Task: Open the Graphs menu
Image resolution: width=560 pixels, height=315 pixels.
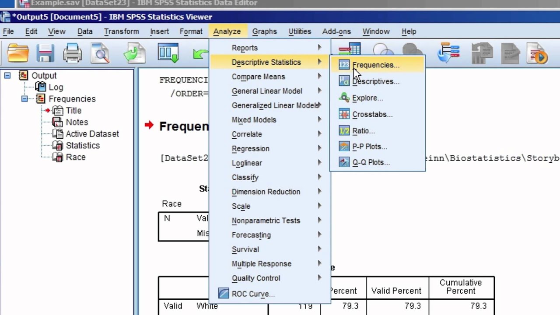Action: (x=265, y=31)
